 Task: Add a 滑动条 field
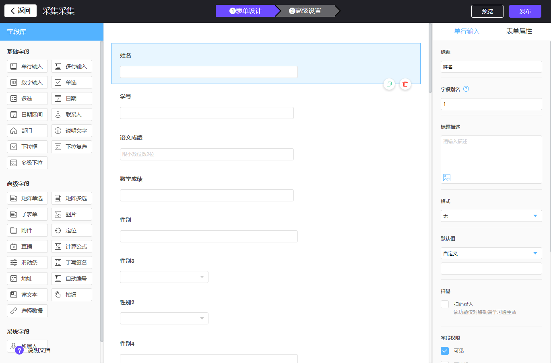pyautogui.click(x=27, y=263)
